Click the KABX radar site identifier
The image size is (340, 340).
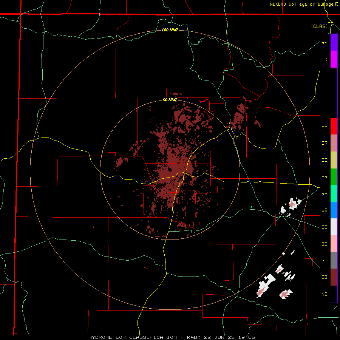pyautogui.click(x=194, y=337)
